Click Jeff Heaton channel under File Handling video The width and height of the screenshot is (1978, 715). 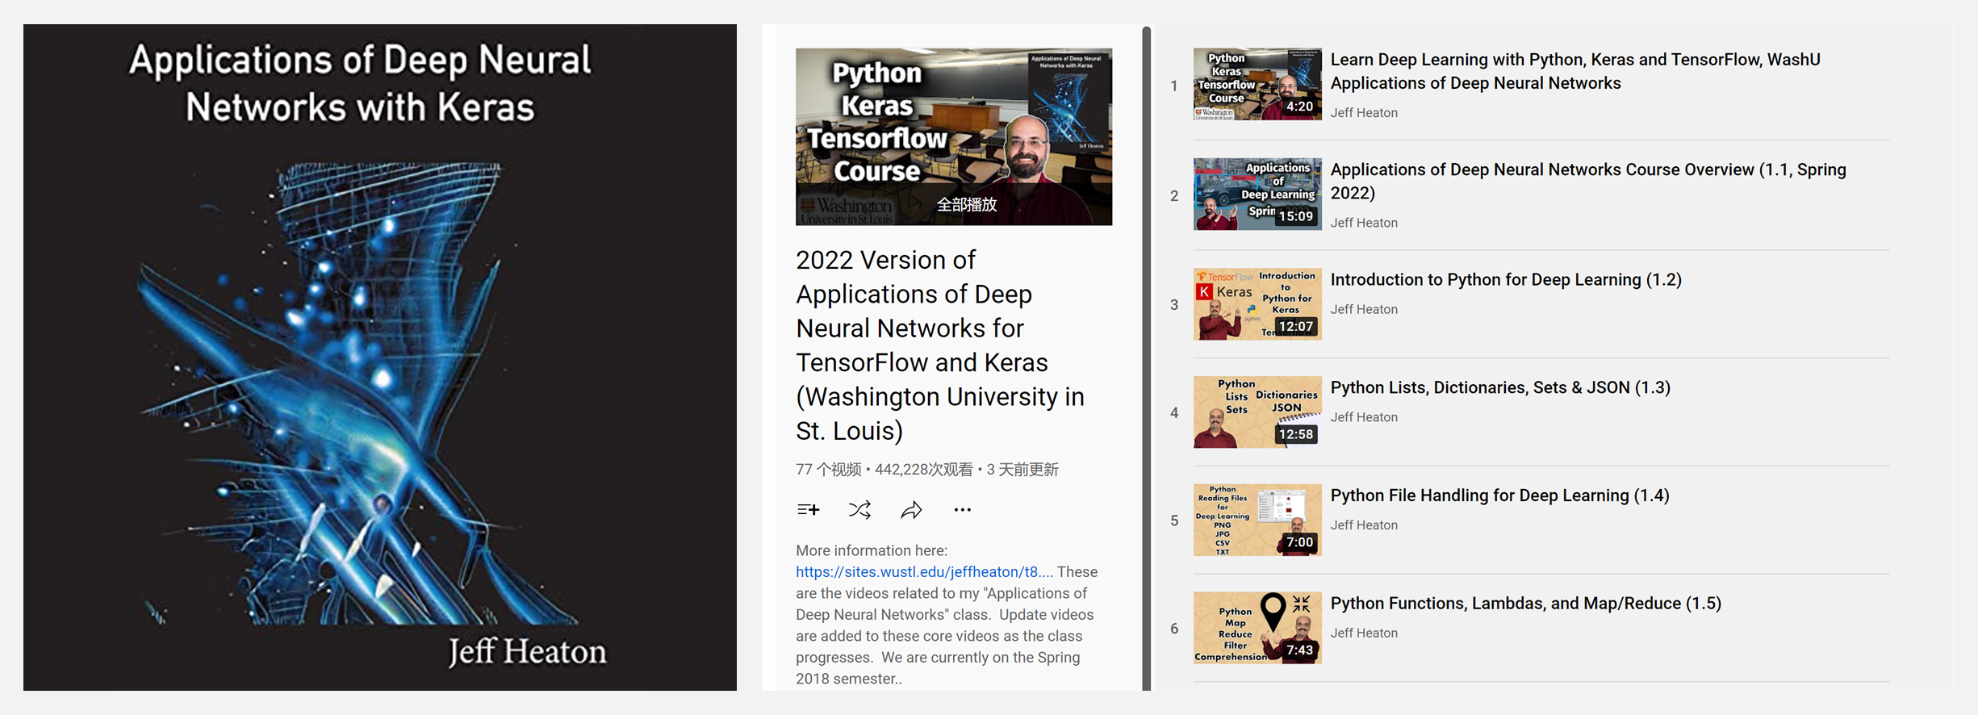[1364, 525]
